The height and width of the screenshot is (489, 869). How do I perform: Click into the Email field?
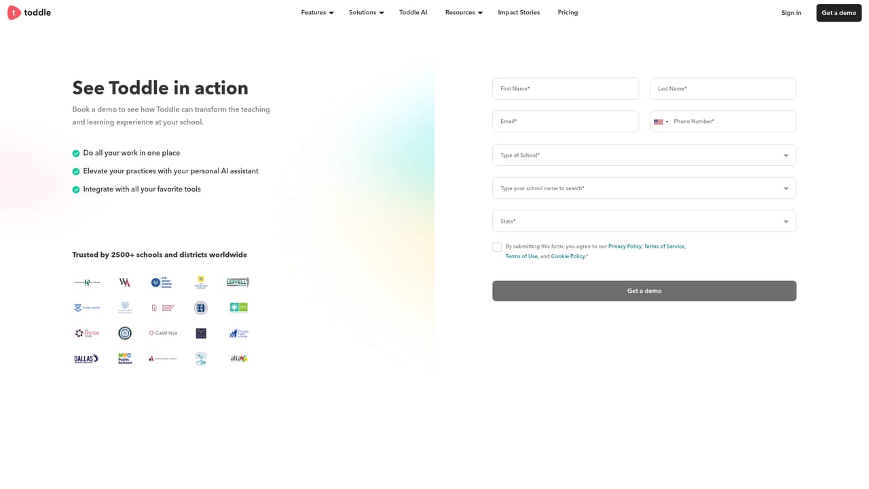(566, 122)
